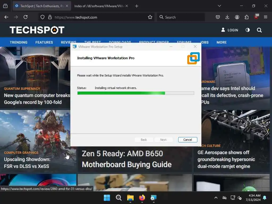Open the Firefox account icon
This screenshot has width=272, height=204.
pyautogui.click(x=237, y=17)
